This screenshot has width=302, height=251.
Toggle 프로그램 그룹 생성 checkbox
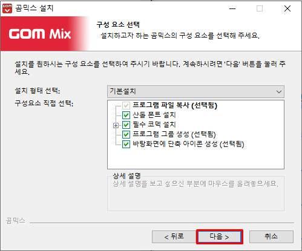click(x=126, y=134)
